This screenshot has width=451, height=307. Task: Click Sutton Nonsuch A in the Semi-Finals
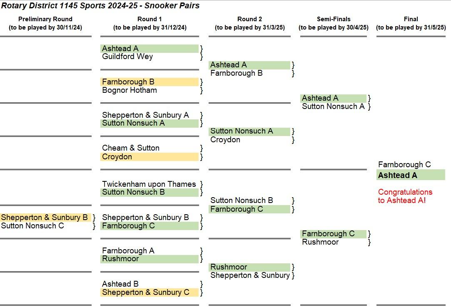pyautogui.click(x=333, y=106)
